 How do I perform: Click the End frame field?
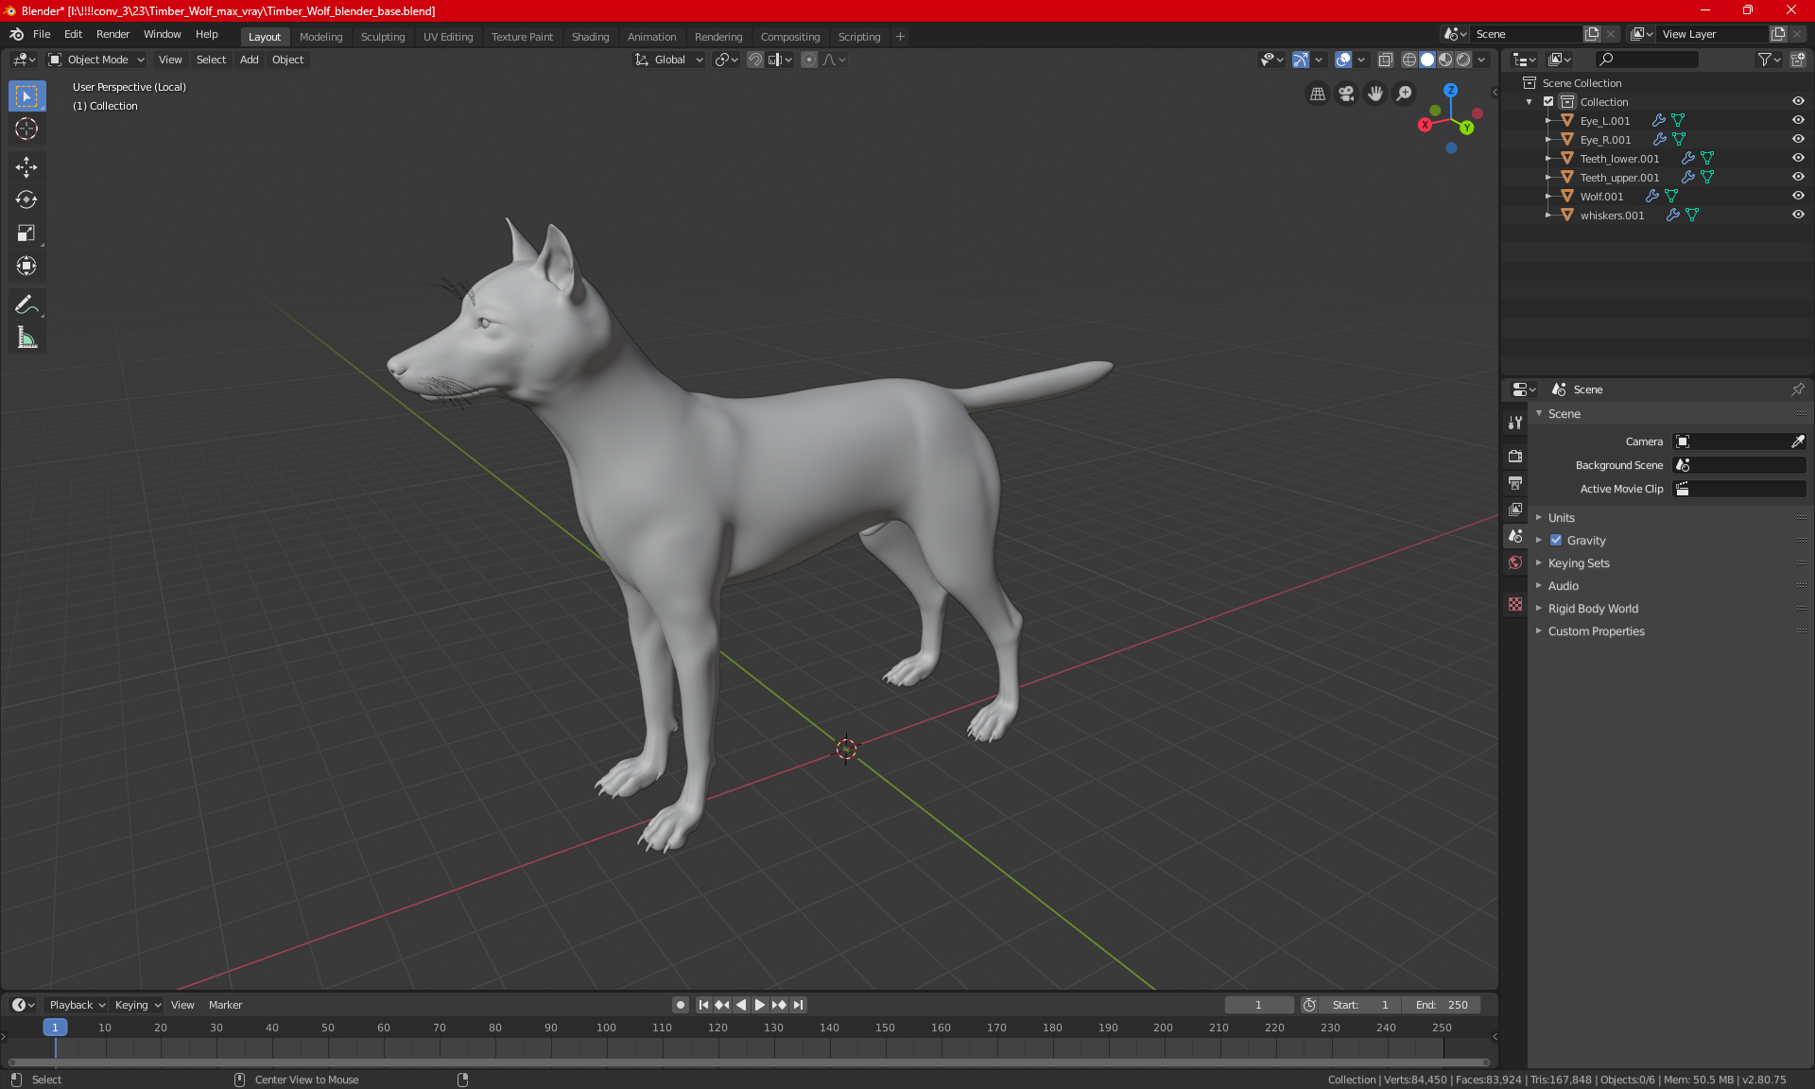point(1441,1005)
